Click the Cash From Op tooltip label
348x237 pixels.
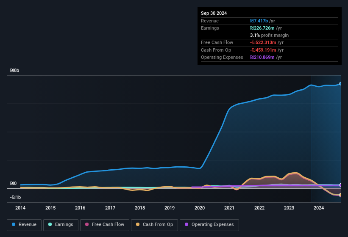coord(216,50)
